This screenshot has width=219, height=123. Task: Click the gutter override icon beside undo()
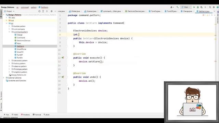(63, 77)
